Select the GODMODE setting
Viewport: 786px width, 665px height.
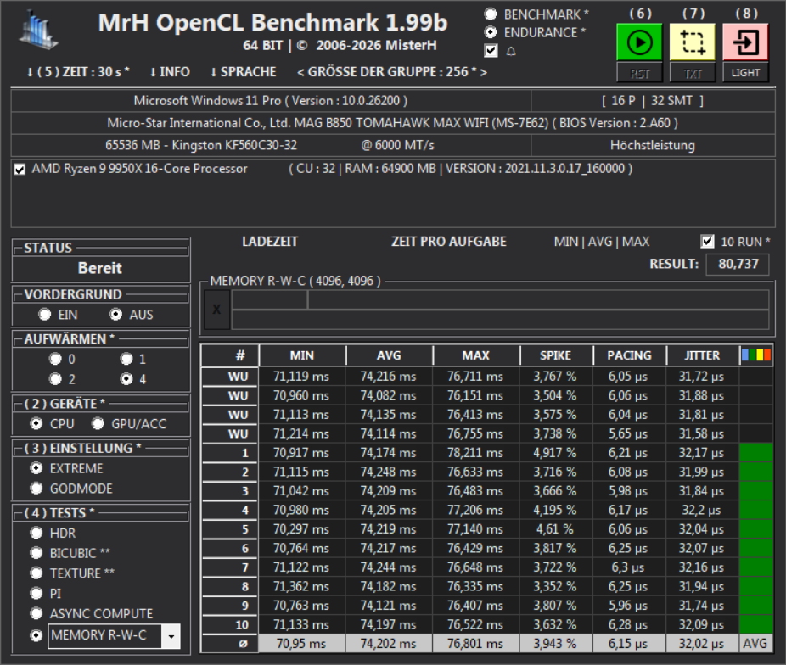coord(36,488)
